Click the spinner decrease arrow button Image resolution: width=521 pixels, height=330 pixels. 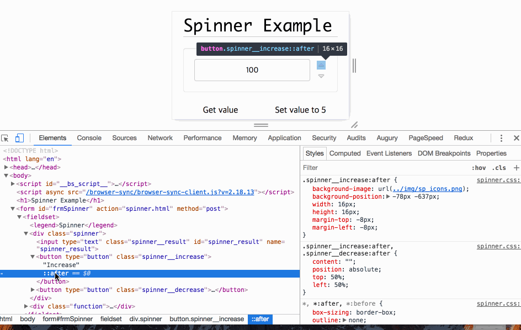[321, 76]
